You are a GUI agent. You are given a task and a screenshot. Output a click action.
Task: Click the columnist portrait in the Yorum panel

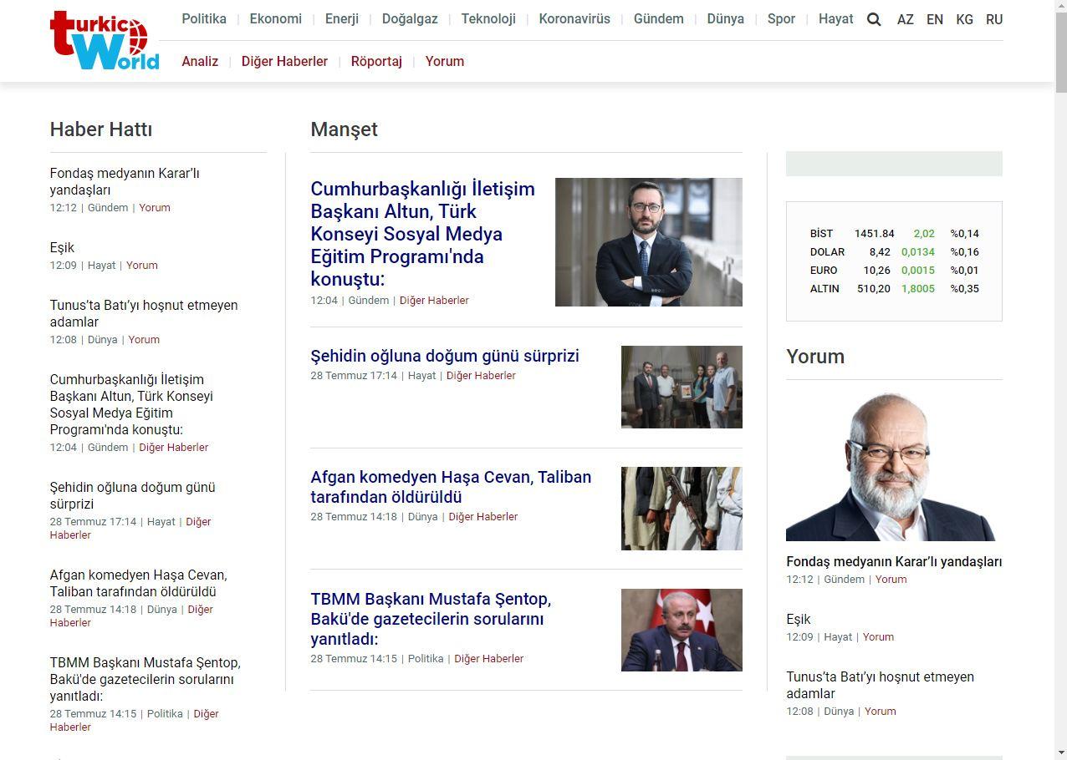(x=894, y=467)
